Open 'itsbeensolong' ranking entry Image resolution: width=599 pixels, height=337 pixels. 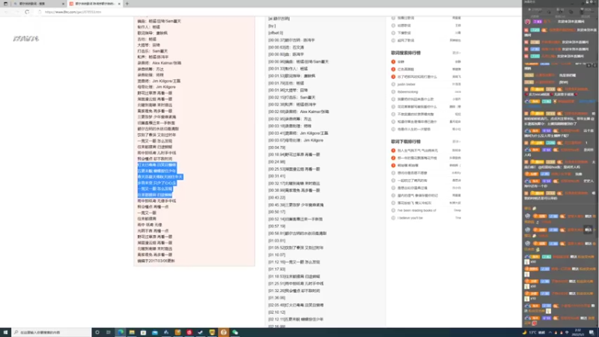pyautogui.click(x=407, y=91)
